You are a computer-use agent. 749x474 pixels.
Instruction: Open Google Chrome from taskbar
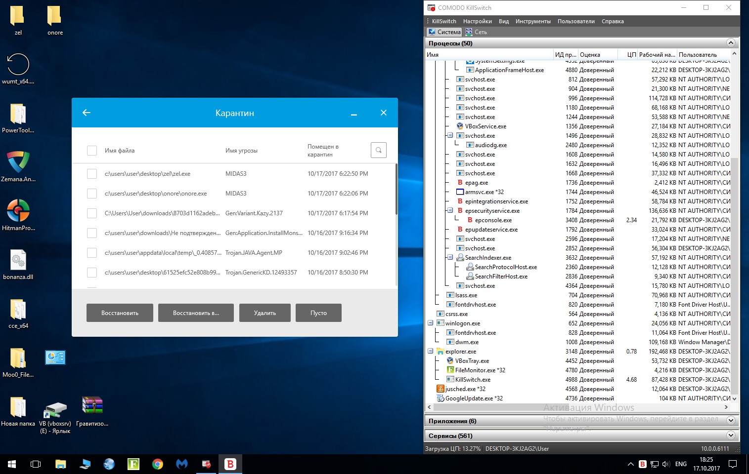158,464
